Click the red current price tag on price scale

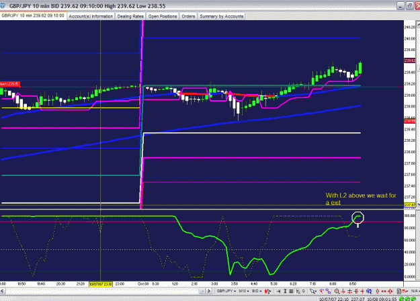pos(409,60)
